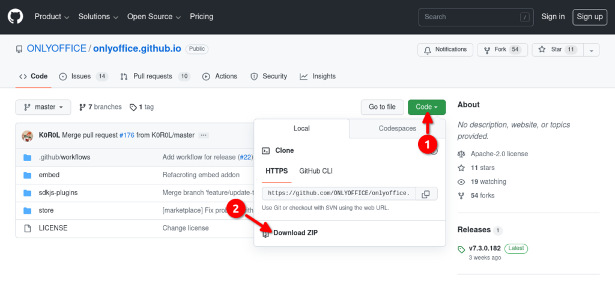View the 1 tag link

(142, 107)
